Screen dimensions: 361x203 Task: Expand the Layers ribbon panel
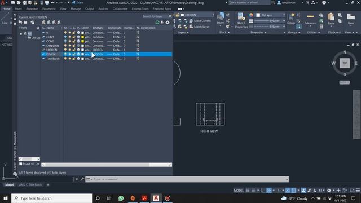point(183,32)
